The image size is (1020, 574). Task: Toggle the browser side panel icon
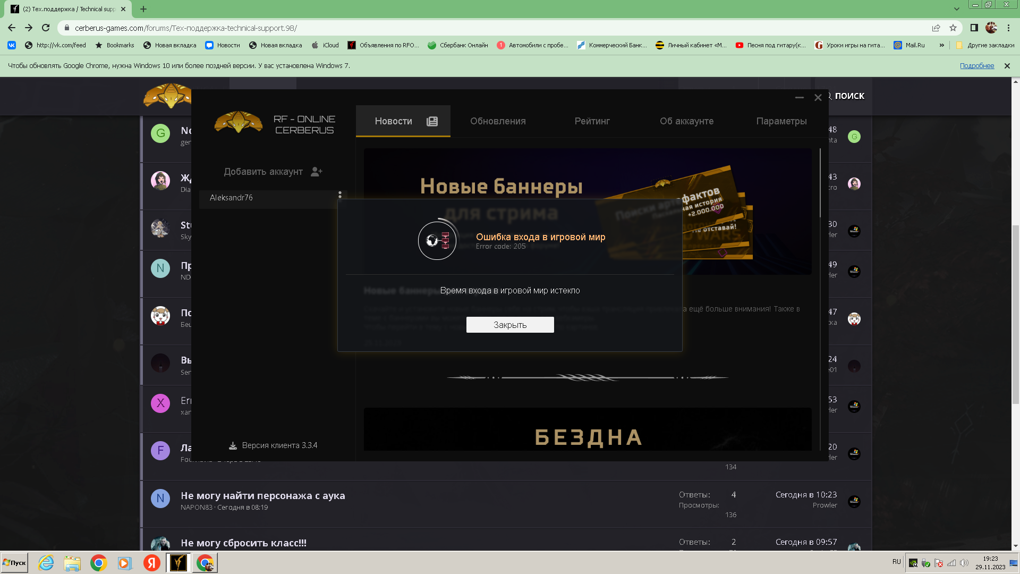pos(974,28)
